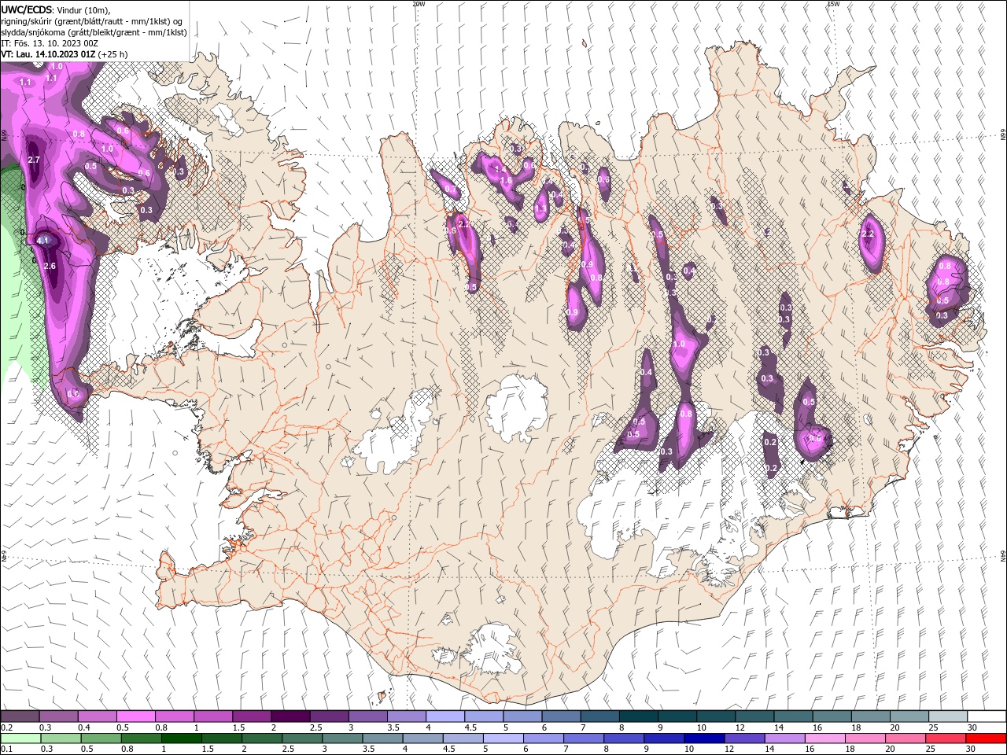Viewport: 1007px width, 755px height.
Task: Click the bright magenta 0.5–0.8 snow legend swatch
Action: [x=135, y=716]
